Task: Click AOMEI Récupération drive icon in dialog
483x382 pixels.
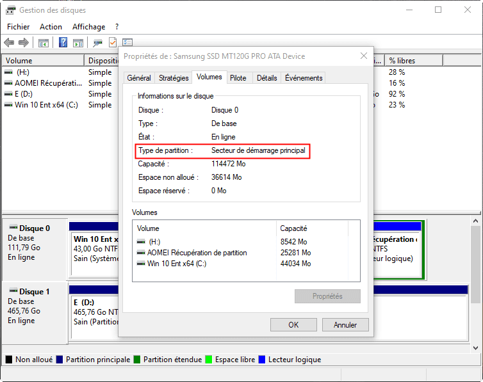Action: click(141, 253)
